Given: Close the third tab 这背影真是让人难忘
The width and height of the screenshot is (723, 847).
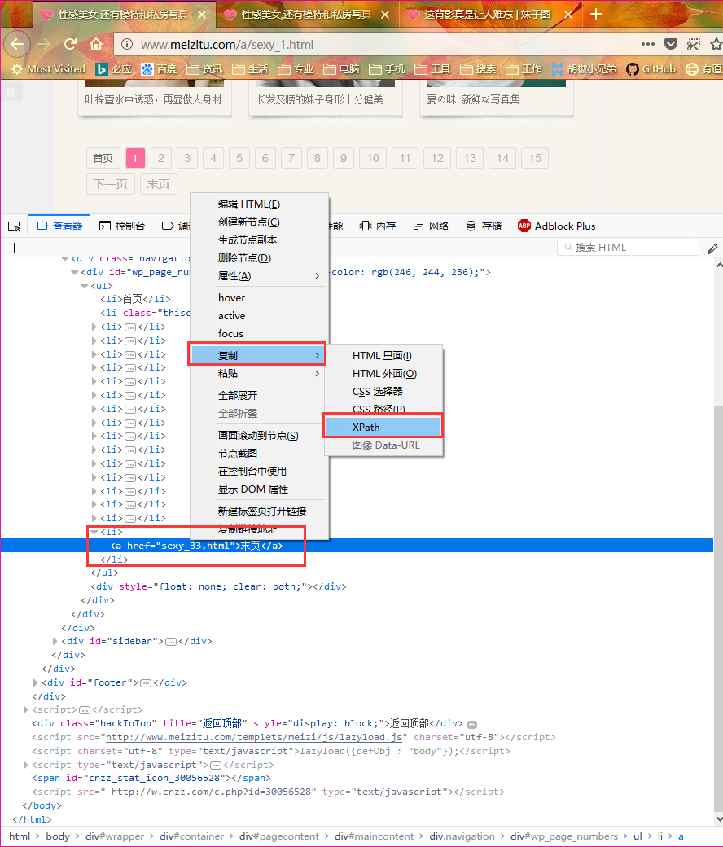Looking at the screenshot, I should click(x=568, y=15).
